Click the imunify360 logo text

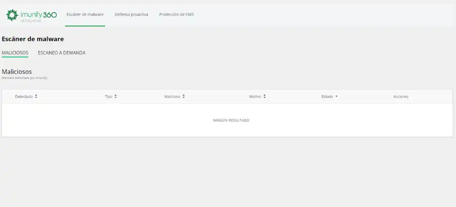click(39, 15)
